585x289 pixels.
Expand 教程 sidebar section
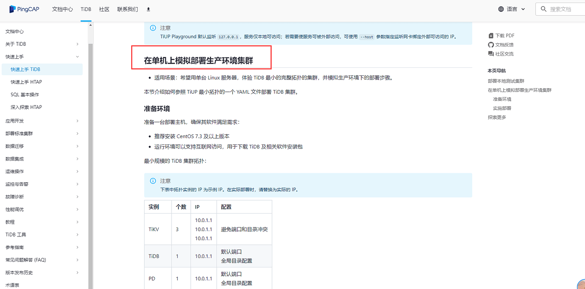[x=77, y=222]
